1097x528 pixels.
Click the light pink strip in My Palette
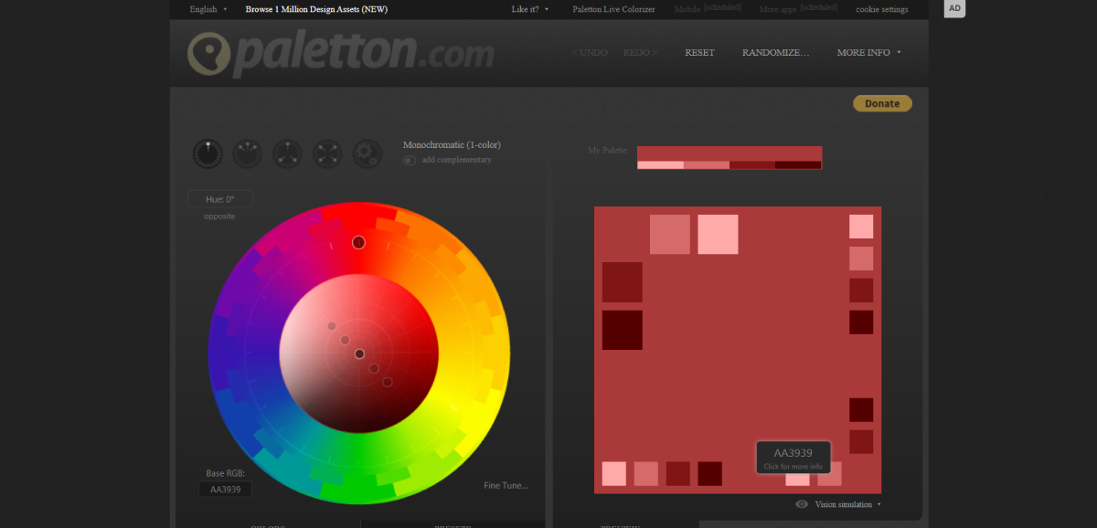(660, 165)
